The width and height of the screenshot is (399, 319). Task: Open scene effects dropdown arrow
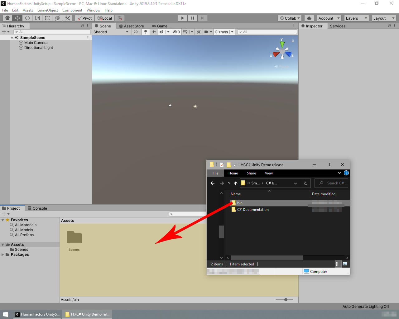click(168, 32)
